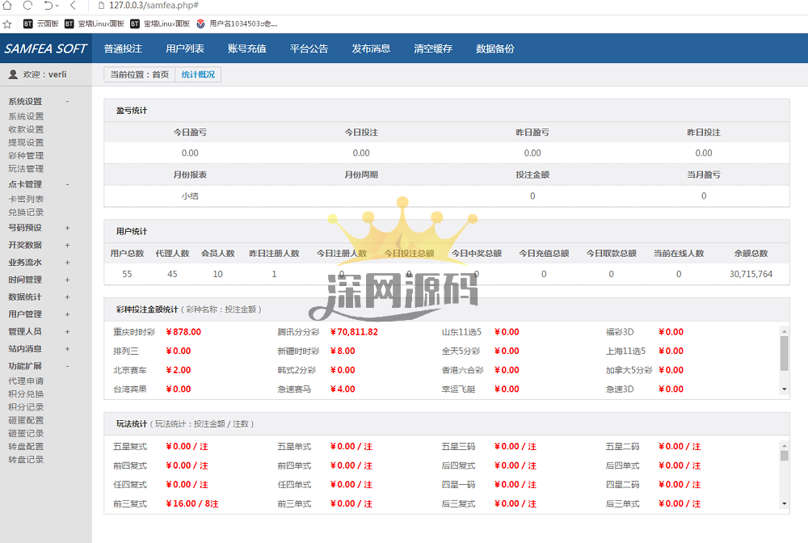Expand the 用户管理 sidebar section
808x543 pixels.
pyautogui.click(x=67, y=314)
